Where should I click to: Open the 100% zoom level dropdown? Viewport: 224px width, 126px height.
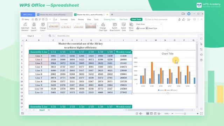pyautogui.click(x=167, y=113)
